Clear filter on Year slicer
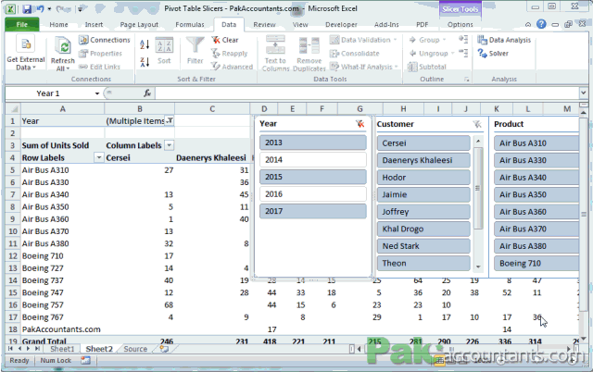This screenshot has width=593, height=372. tap(360, 123)
